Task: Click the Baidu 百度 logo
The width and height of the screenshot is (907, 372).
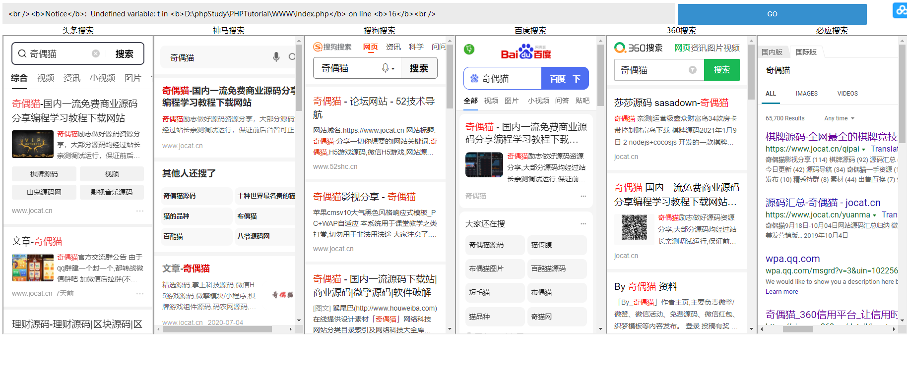Action: [x=526, y=52]
